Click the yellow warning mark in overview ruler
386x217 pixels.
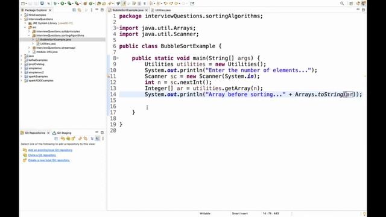pyautogui.click(x=364, y=77)
